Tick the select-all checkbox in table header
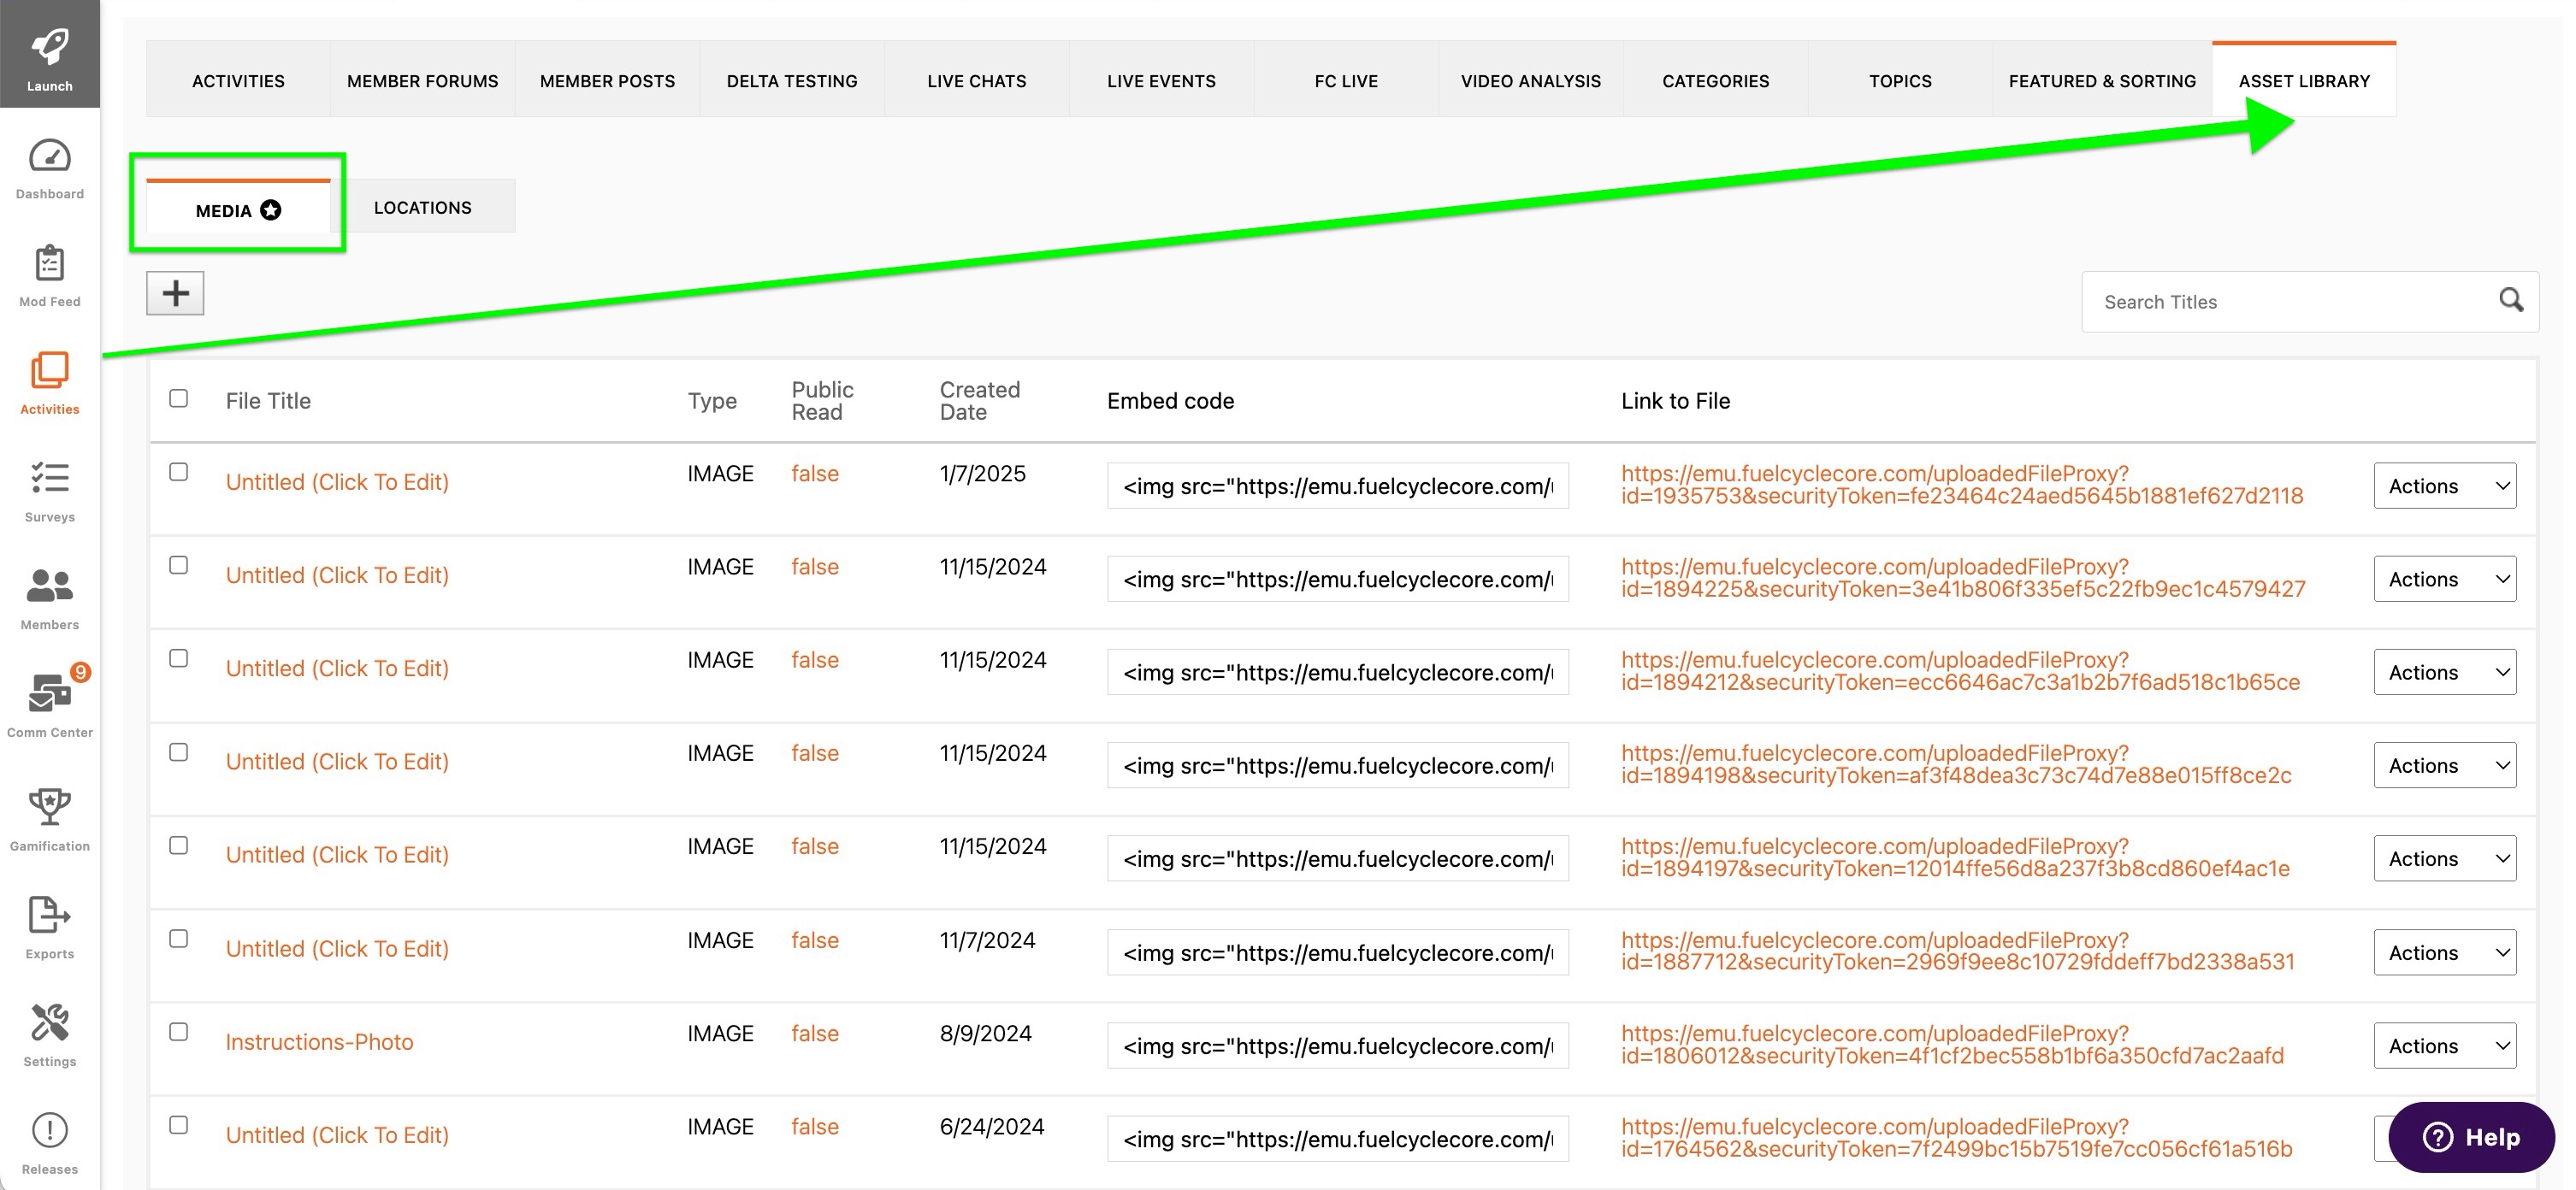 pyautogui.click(x=179, y=398)
